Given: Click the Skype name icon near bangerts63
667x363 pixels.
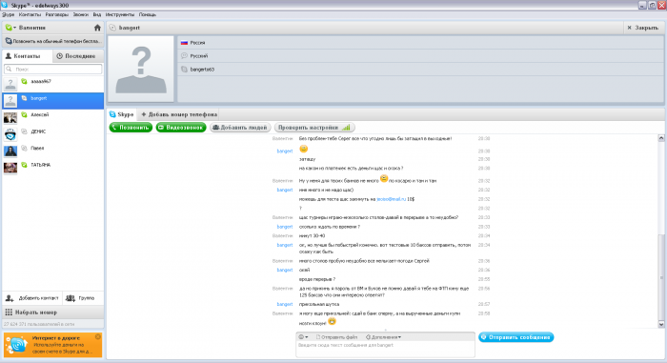Looking at the screenshot, I should click(x=184, y=70).
